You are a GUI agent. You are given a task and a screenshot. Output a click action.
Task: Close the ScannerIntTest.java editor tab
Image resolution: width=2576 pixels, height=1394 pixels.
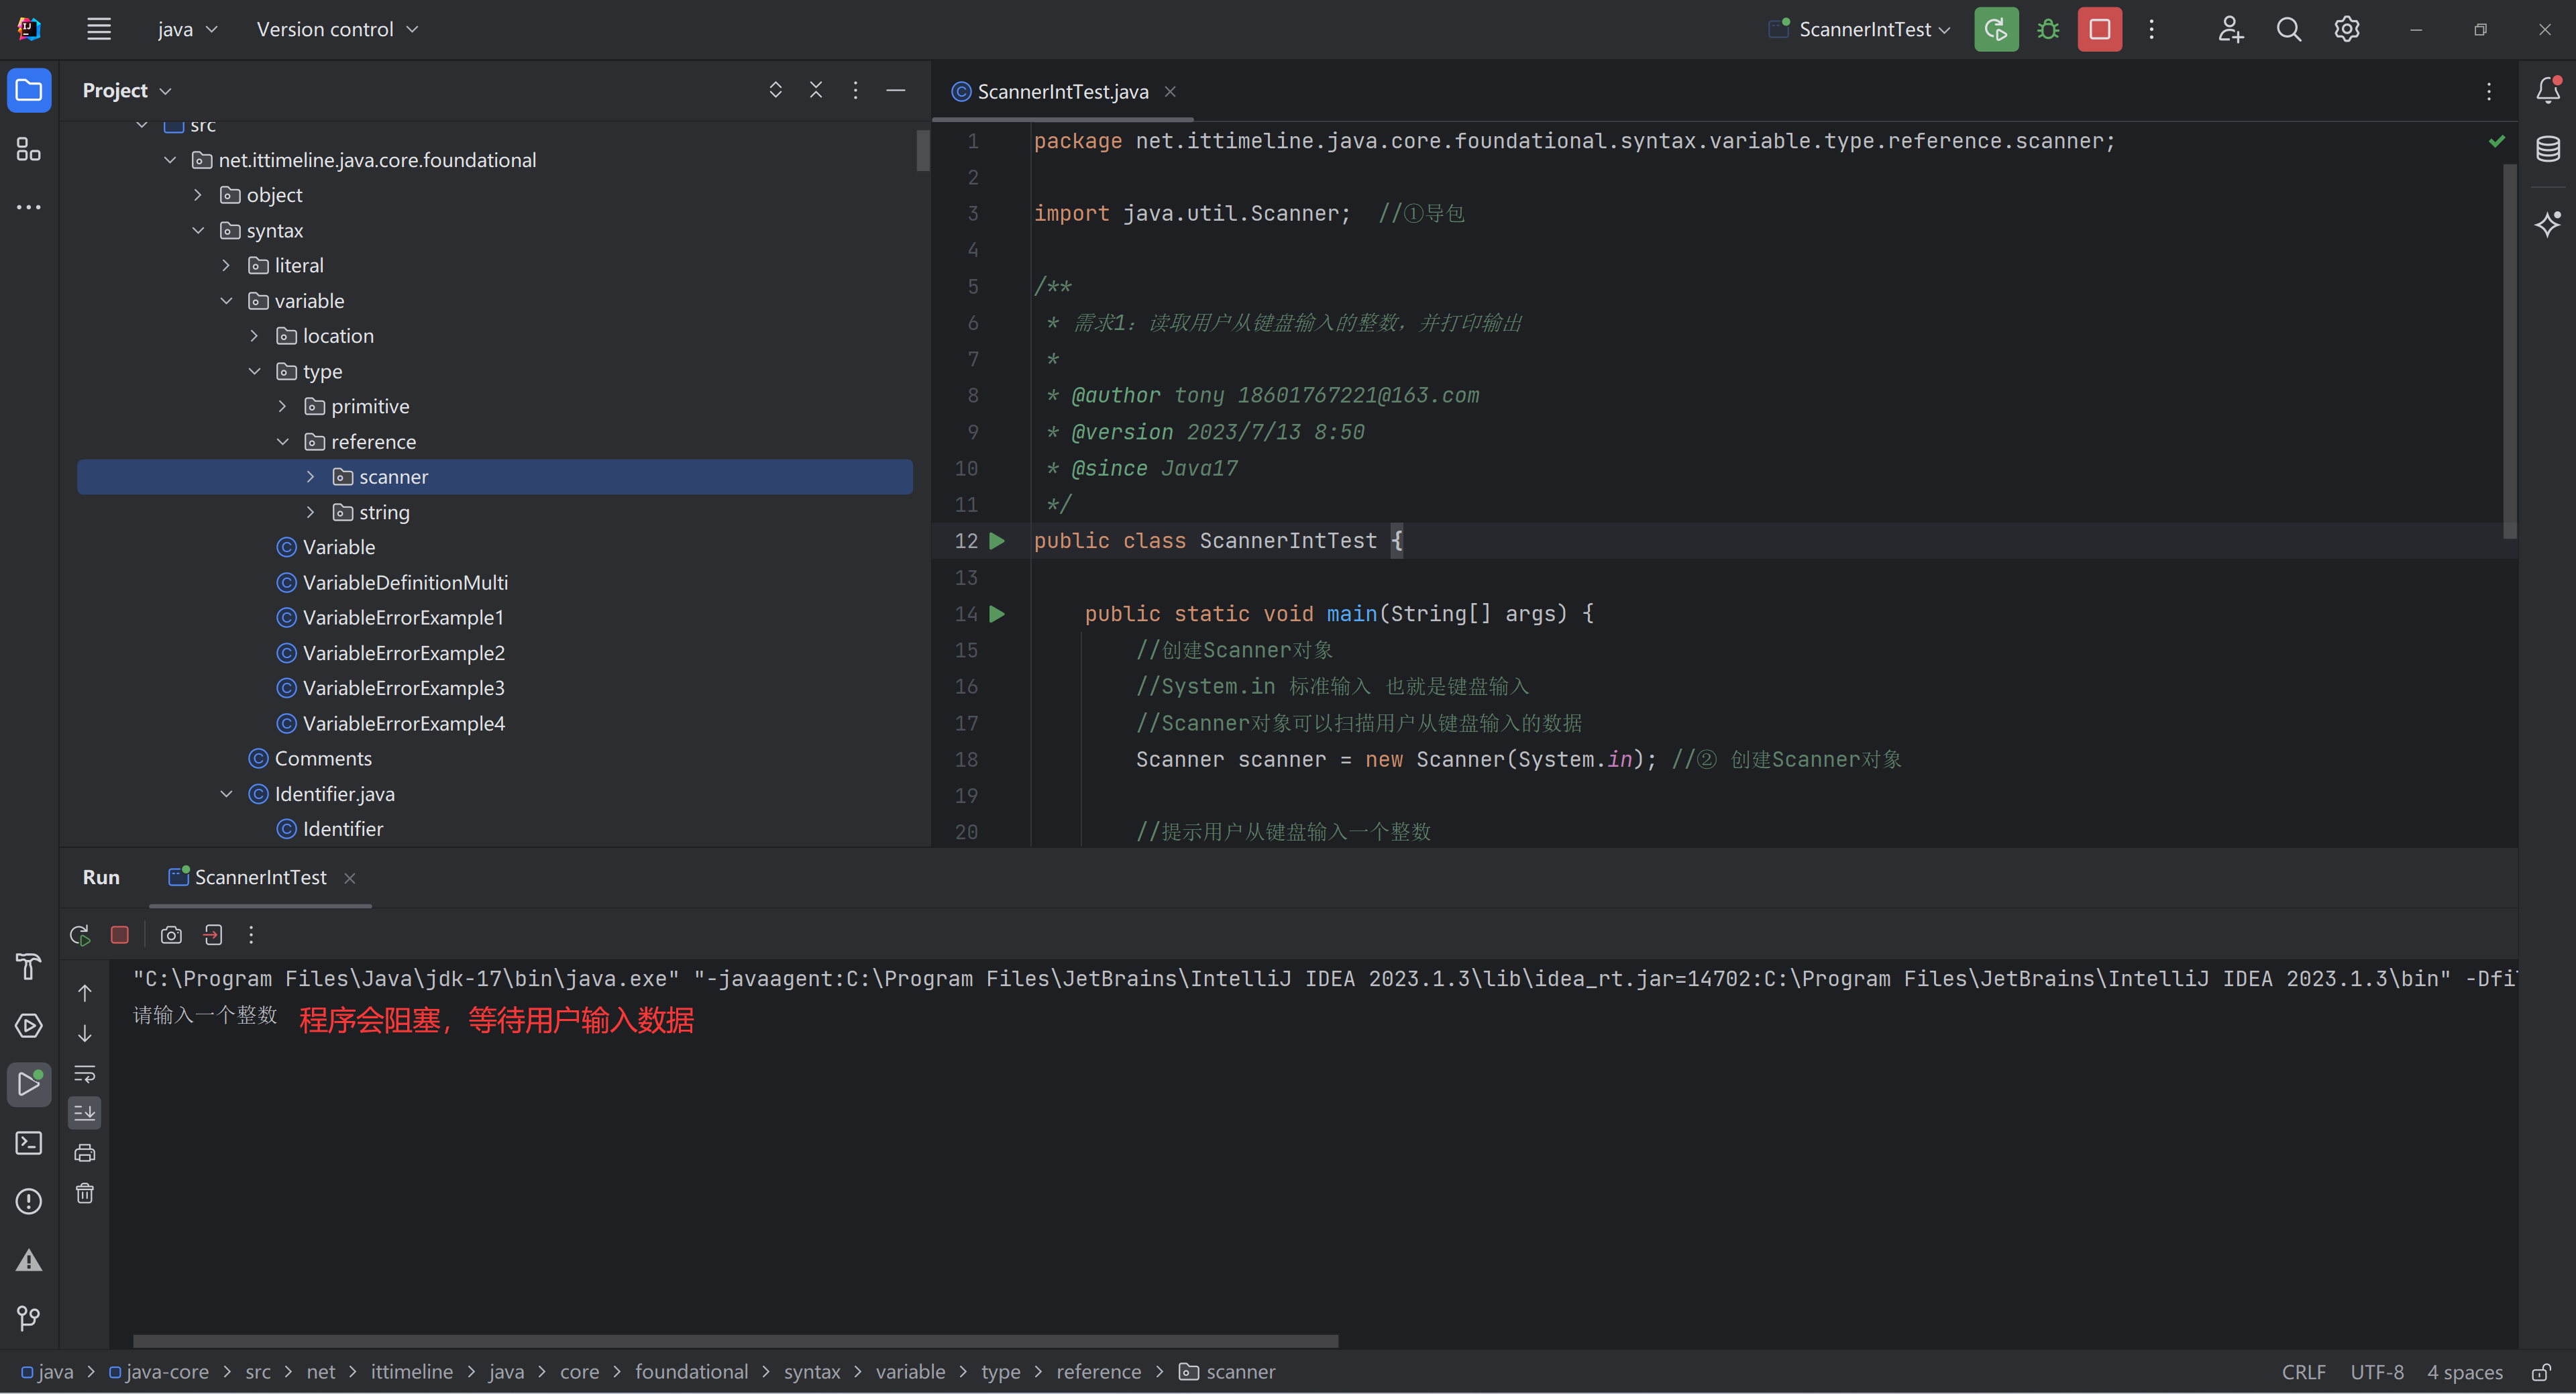click(x=1170, y=91)
